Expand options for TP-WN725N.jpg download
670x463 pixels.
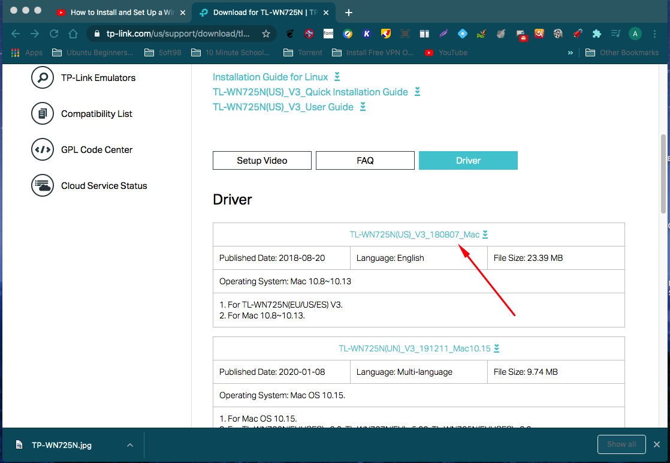(130, 445)
